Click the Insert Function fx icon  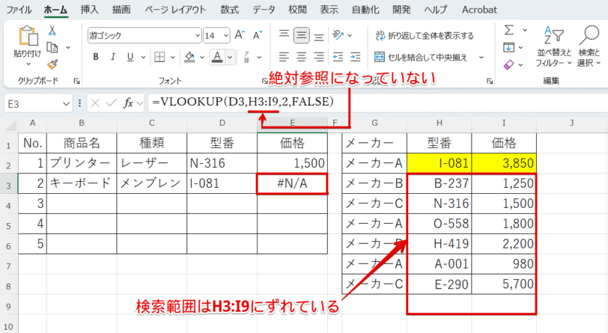[128, 103]
